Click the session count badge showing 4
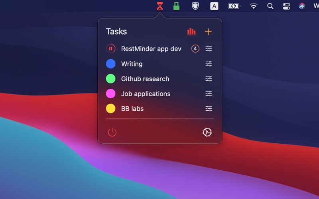The width and height of the screenshot is (319, 199). click(x=195, y=49)
